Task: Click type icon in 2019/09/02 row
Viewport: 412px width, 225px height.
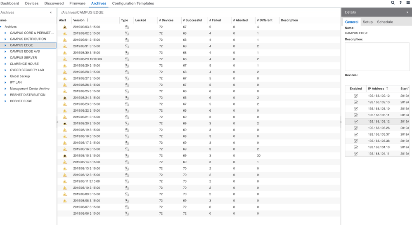Action: tap(127, 33)
